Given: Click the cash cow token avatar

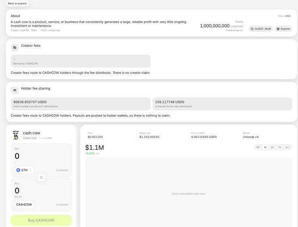Looking at the screenshot, I should pos(16,135).
